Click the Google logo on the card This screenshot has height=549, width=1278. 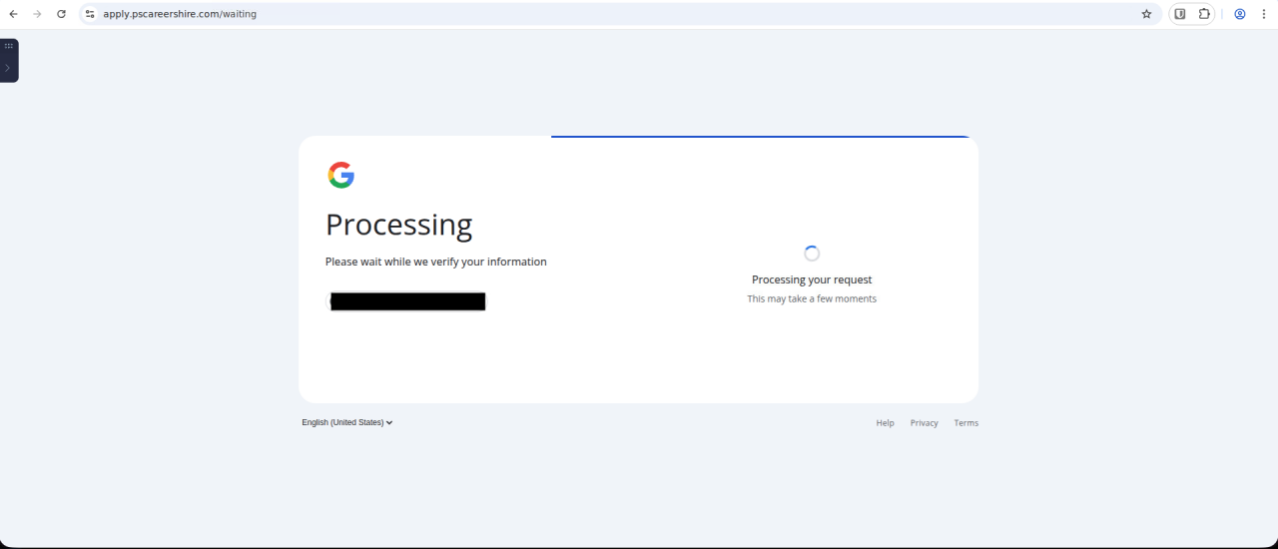[x=340, y=175]
